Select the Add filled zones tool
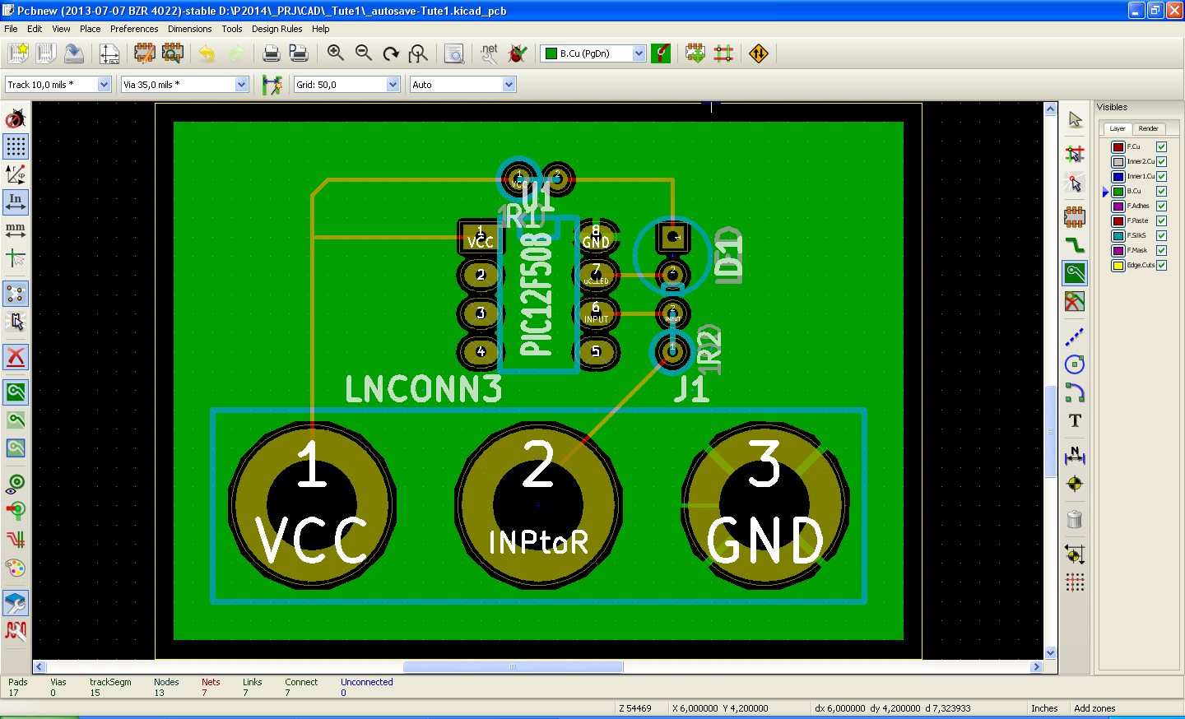This screenshot has width=1185, height=719. (1075, 272)
